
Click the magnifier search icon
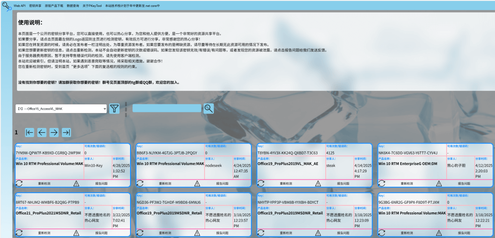point(208,109)
